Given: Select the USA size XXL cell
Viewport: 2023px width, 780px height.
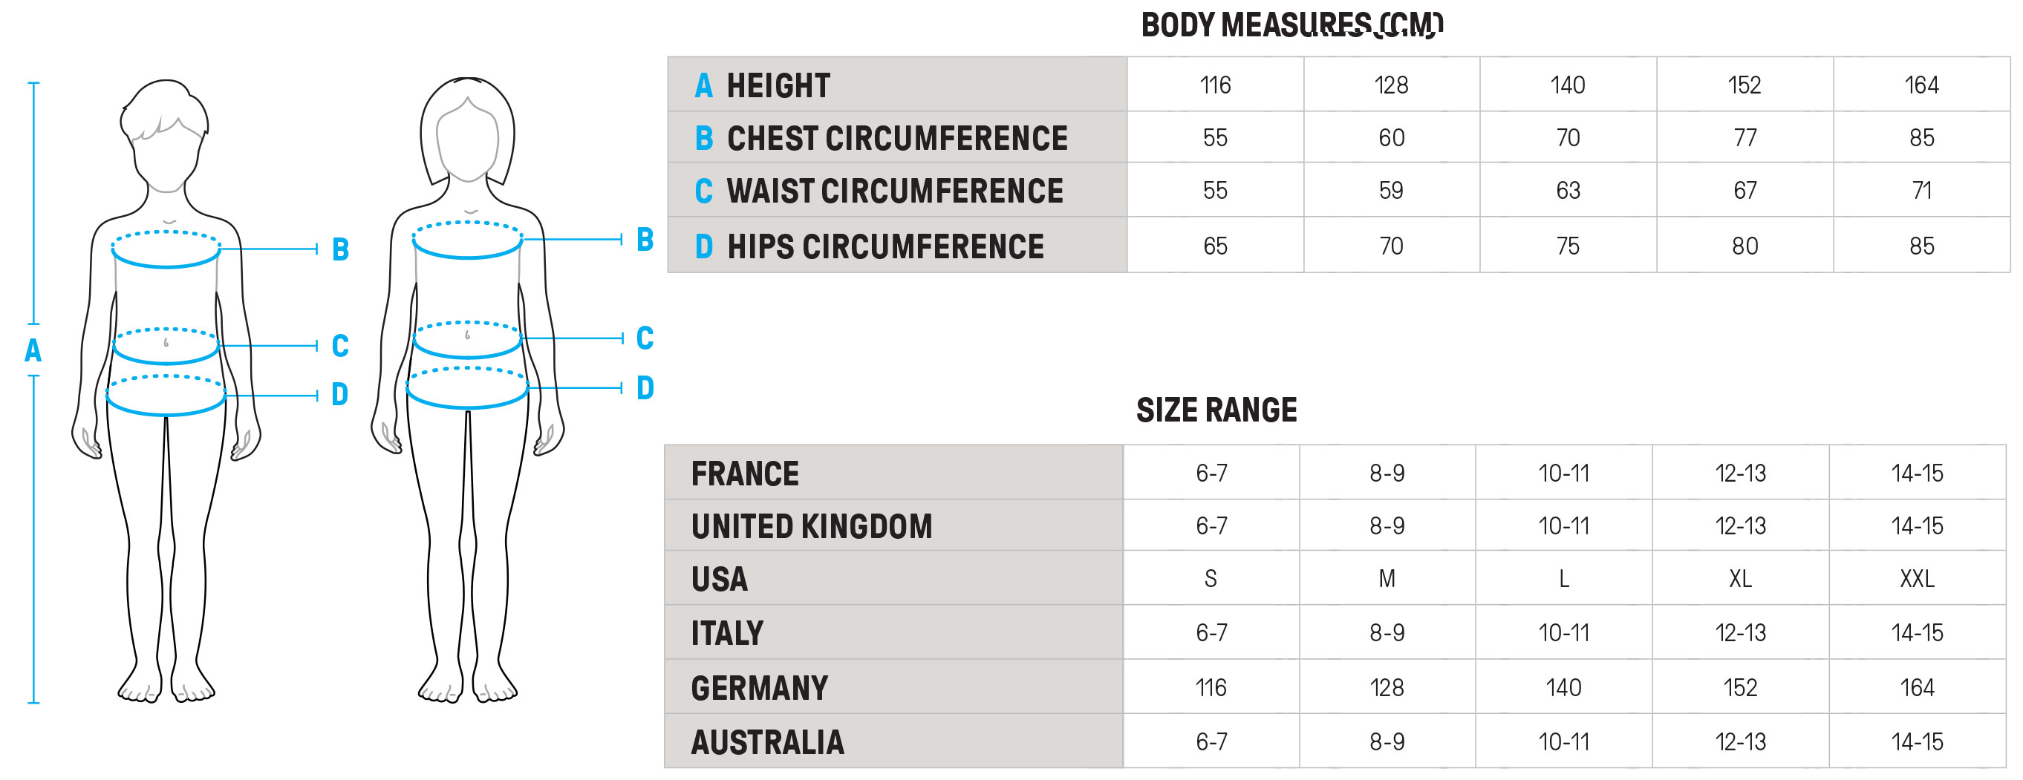Looking at the screenshot, I should pyautogui.click(x=1917, y=578).
